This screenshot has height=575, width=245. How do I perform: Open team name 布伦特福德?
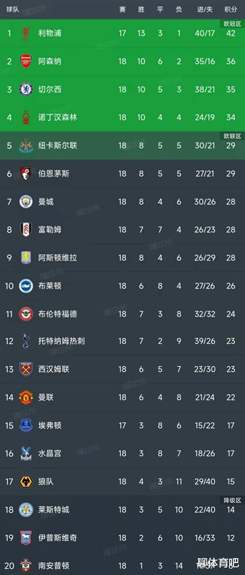[57, 314]
